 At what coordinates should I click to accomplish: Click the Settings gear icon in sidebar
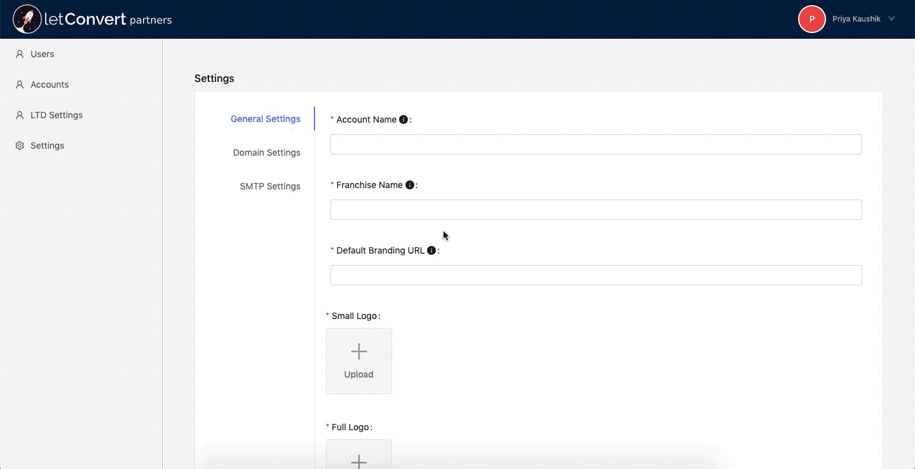[x=20, y=146]
